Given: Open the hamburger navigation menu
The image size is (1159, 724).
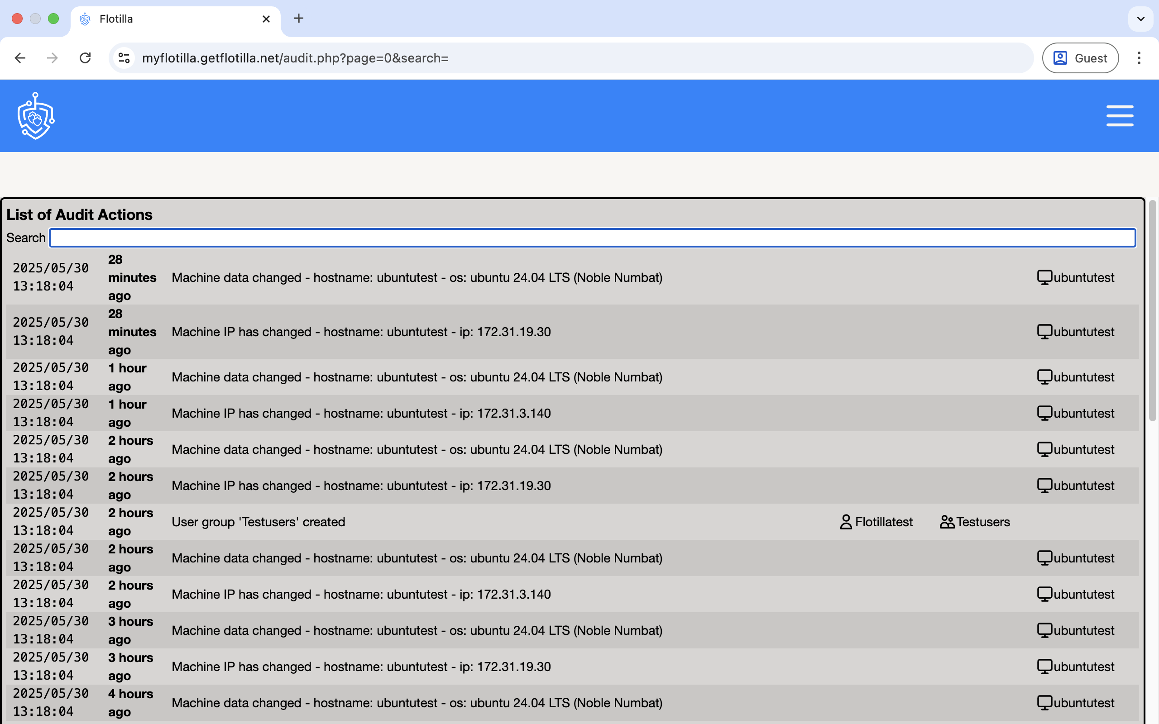Looking at the screenshot, I should (x=1119, y=116).
